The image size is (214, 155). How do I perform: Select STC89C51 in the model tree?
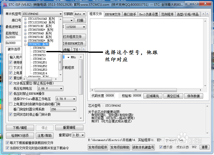(39, 48)
